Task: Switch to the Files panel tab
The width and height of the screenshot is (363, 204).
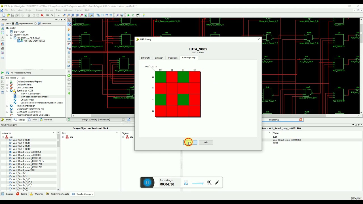Action: coord(33,120)
